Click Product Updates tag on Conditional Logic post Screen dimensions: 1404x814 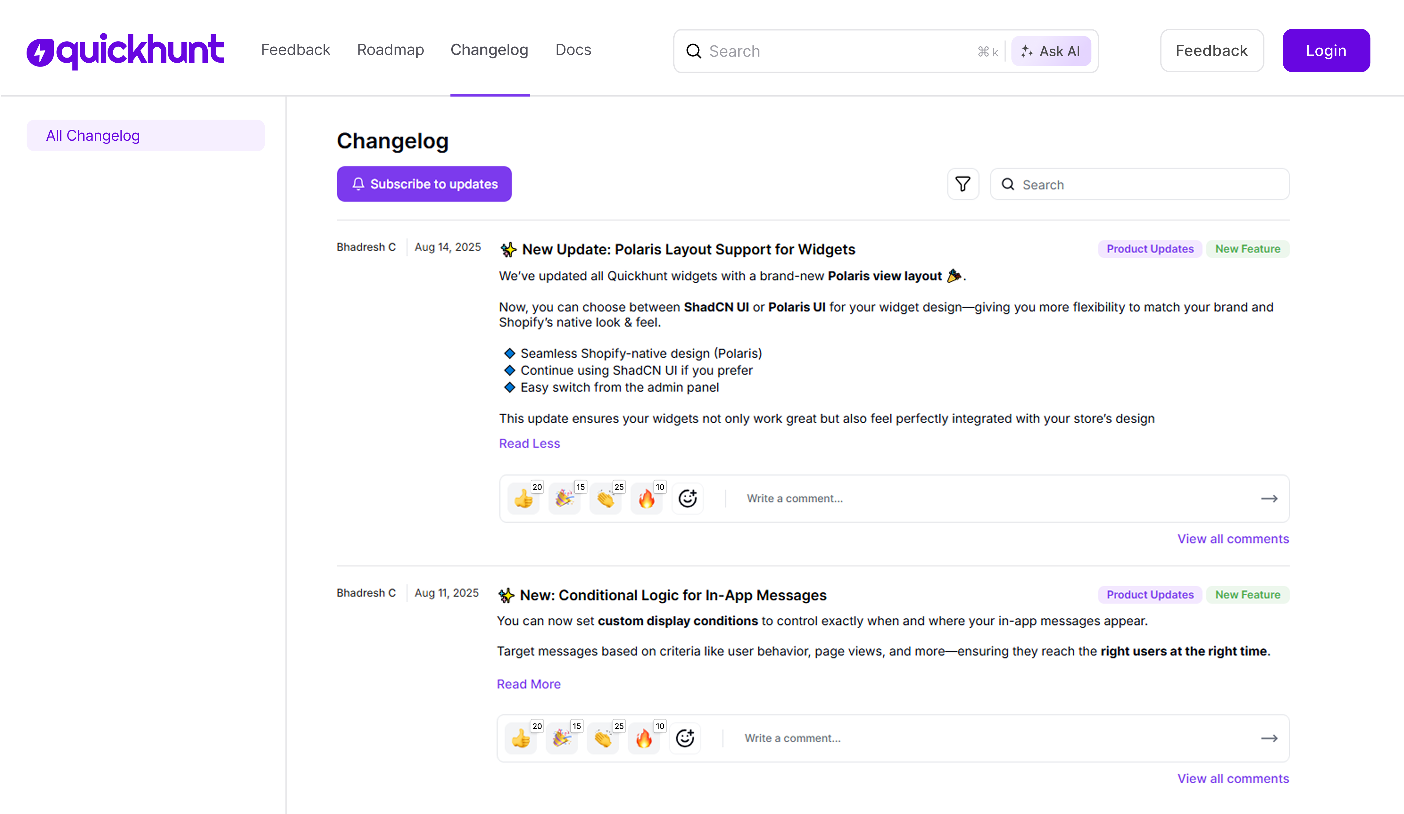(x=1150, y=595)
